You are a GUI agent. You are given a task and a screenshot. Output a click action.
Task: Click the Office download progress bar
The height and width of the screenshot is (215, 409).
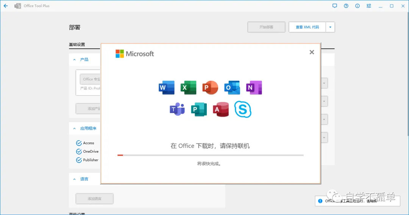[211, 155]
